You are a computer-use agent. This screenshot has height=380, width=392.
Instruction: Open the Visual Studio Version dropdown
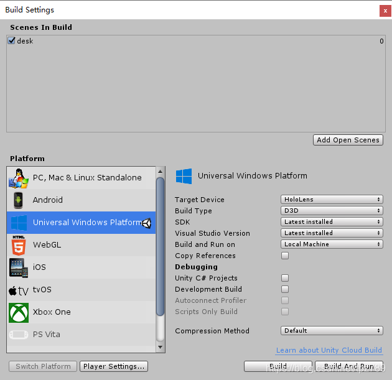(332, 233)
